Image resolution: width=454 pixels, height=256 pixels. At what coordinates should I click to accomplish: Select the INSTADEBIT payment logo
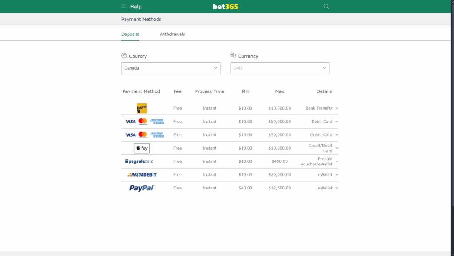tap(141, 174)
